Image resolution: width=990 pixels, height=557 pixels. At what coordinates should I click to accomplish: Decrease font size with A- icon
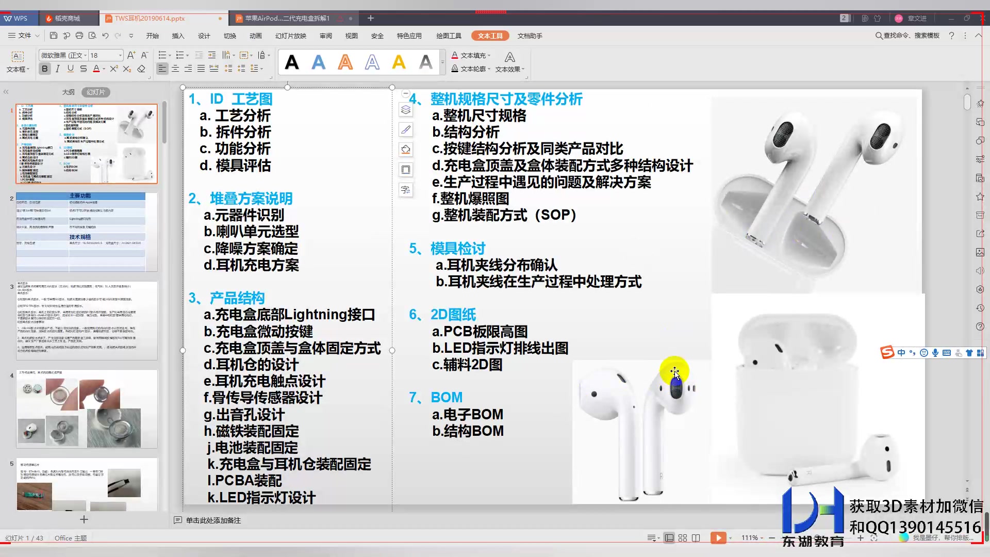pyautogui.click(x=144, y=55)
